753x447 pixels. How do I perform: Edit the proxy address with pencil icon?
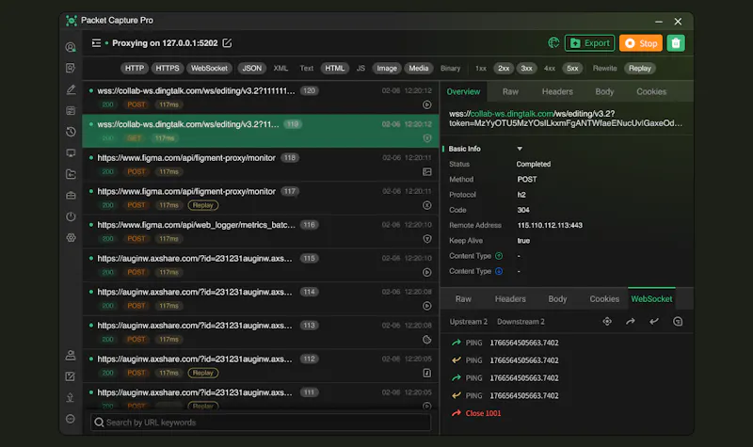(x=227, y=43)
